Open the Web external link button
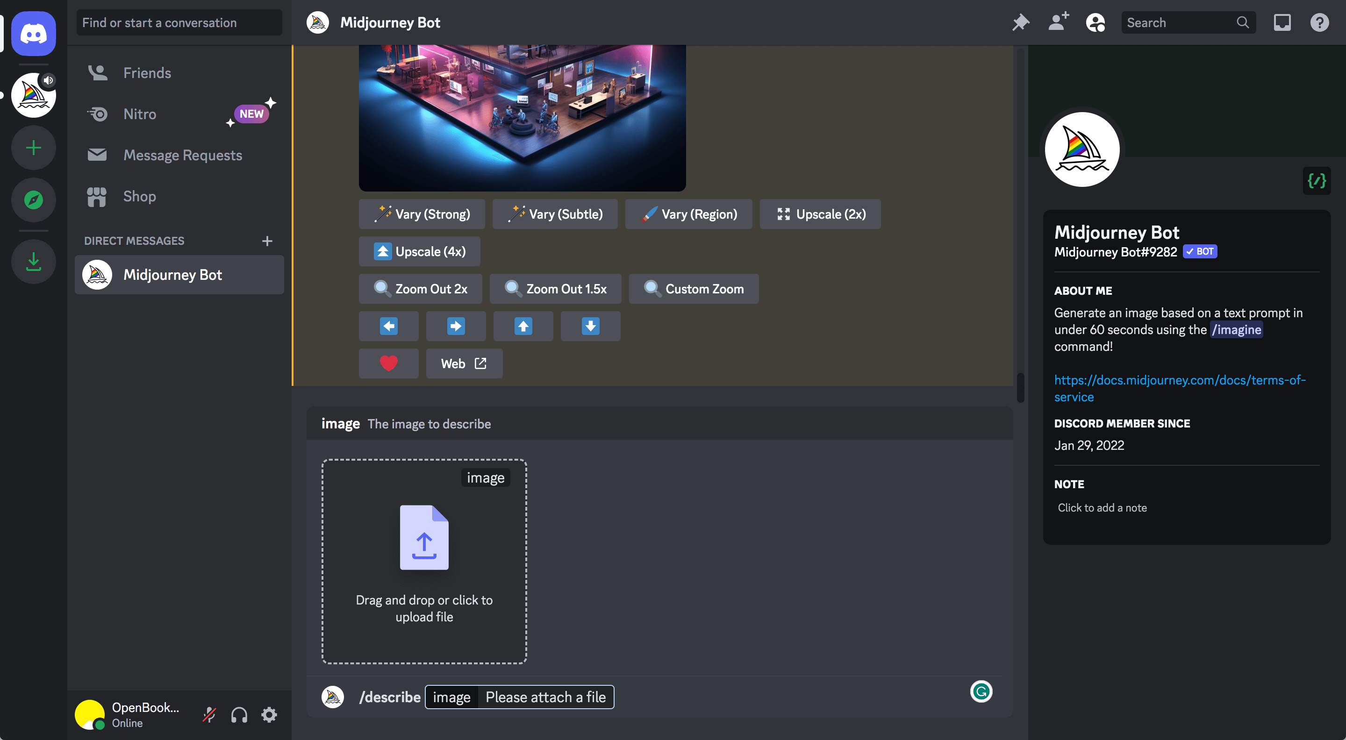This screenshot has width=1346, height=740. (x=465, y=363)
